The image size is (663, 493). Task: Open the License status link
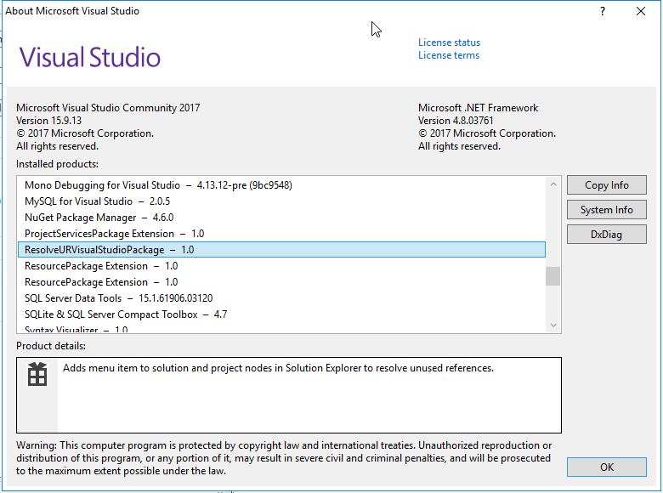click(x=449, y=42)
